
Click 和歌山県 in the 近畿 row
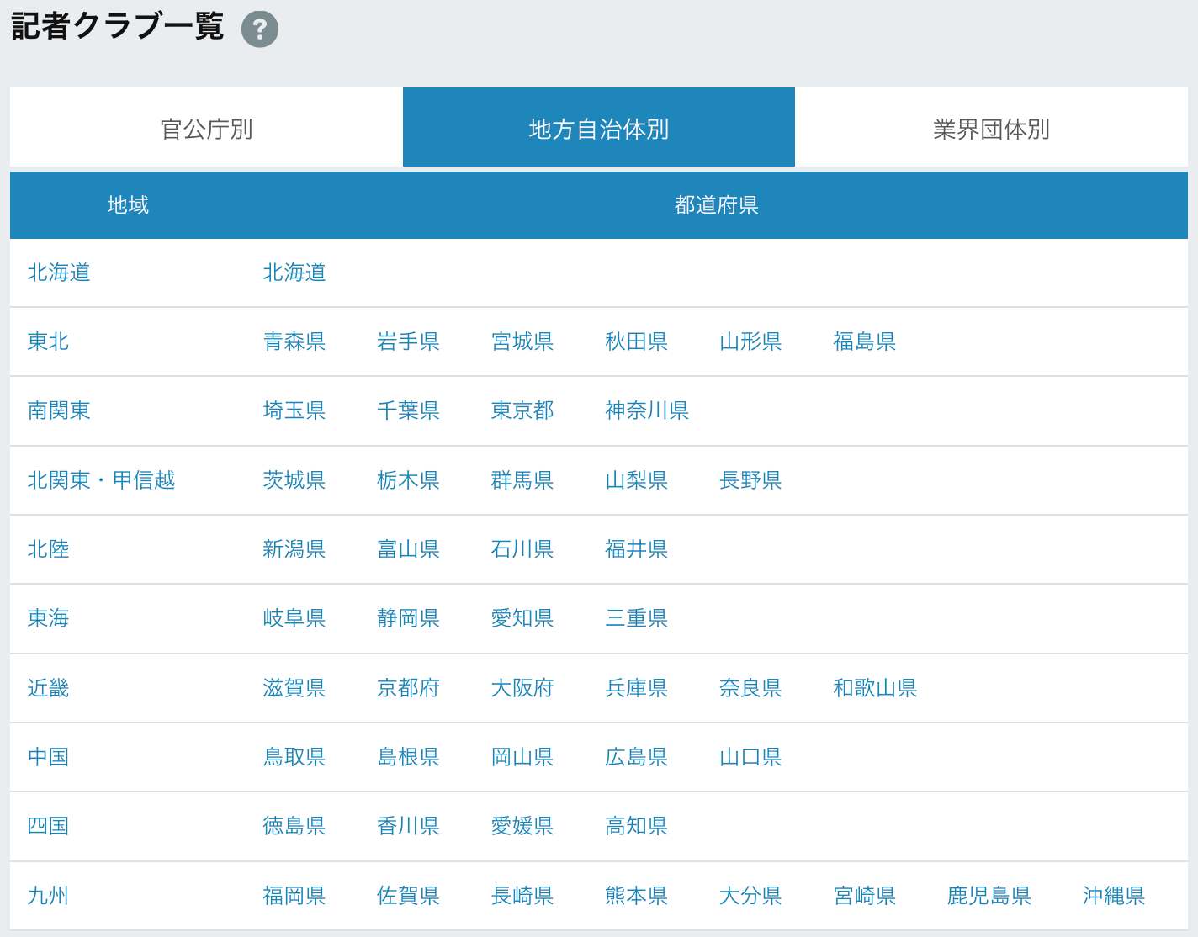pos(875,688)
